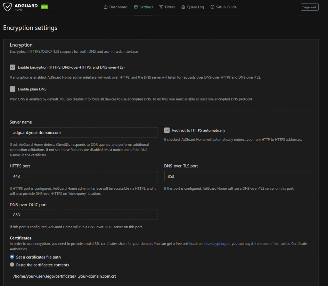
Task: Edit the certificates file path field
Action: tap(161, 276)
